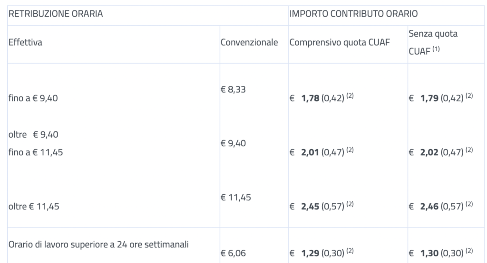The height and width of the screenshot is (263, 487).
Task: Click the Effettiva column header
Action: click(x=26, y=42)
